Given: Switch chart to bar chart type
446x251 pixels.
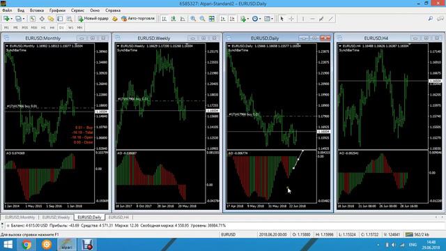Looking at the screenshot, I should pyautogui.click(x=164, y=19).
